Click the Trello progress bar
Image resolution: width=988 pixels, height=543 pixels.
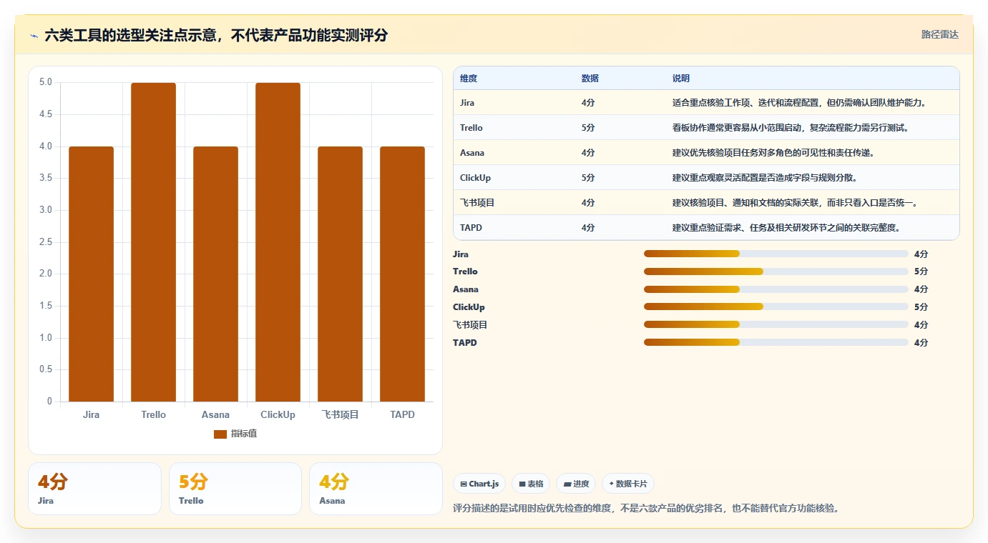point(776,271)
